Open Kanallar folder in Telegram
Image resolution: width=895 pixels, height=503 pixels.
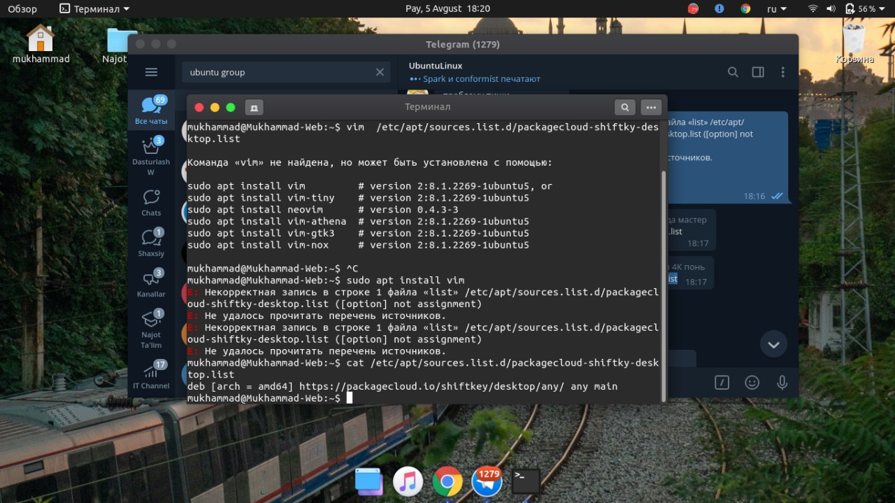[x=151, y=283]
